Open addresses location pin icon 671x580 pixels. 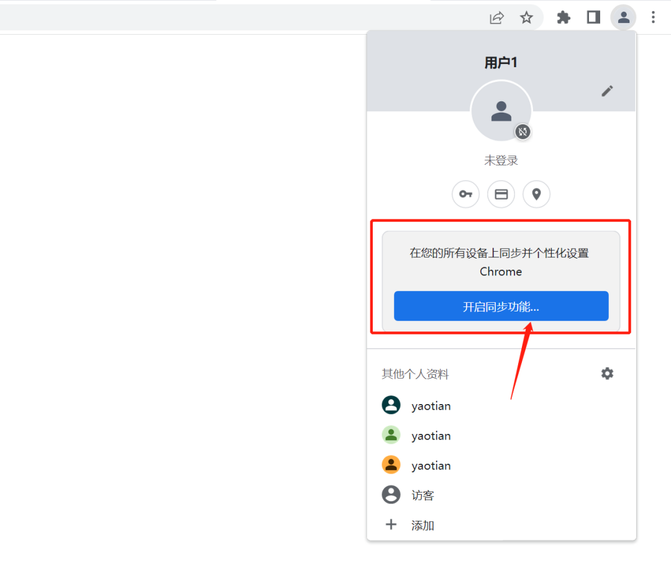(536, 195)
